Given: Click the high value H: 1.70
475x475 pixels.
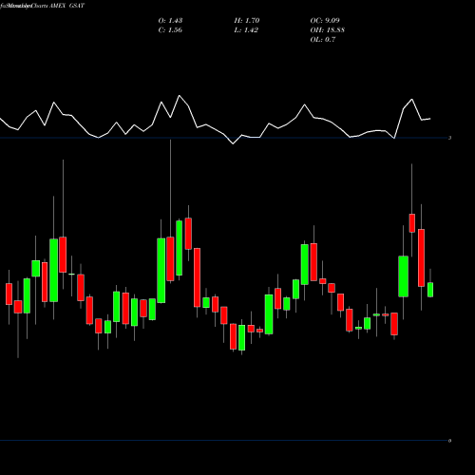Looking at the screenshot, I should (247, 21).
